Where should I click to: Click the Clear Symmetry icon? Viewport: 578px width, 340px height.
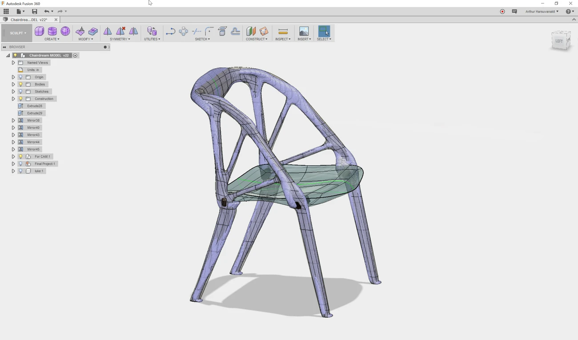[120, 31]
